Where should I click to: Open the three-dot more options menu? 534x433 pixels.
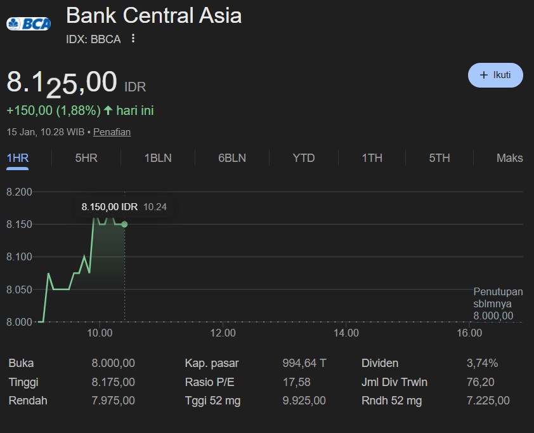click(133, 39)
